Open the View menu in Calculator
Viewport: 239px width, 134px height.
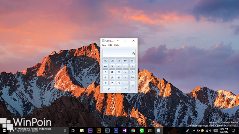104,45
